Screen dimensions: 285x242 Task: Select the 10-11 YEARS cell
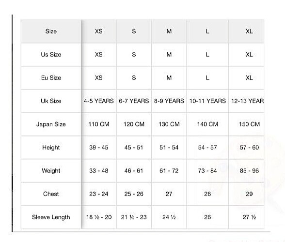(x=207, y=101)
